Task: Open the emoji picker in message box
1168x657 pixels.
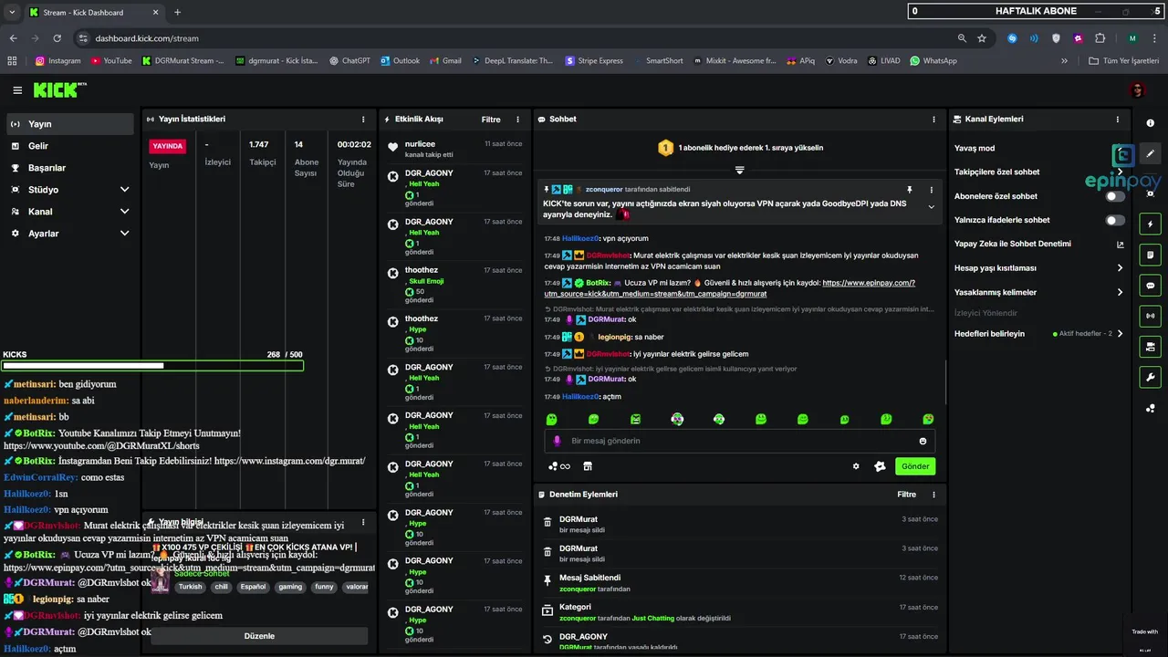Action: [923, 441]
